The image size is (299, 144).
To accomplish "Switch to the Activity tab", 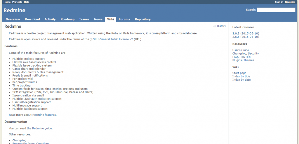I will click(x=50, y=19).
